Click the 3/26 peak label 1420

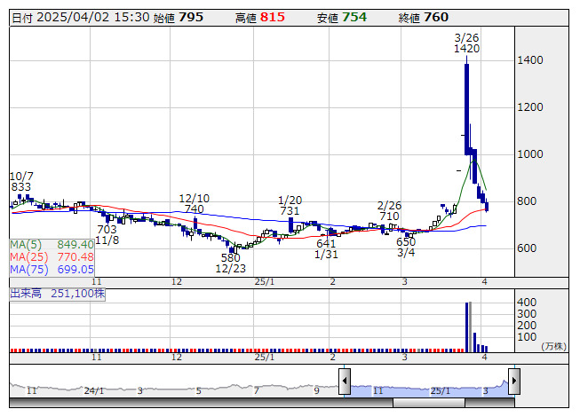[x=466, y=50]
